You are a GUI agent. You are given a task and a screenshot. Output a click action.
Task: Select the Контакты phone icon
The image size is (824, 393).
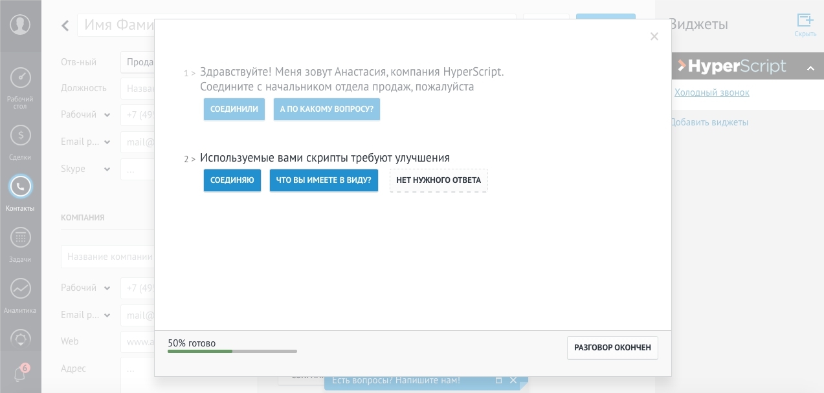20,187
